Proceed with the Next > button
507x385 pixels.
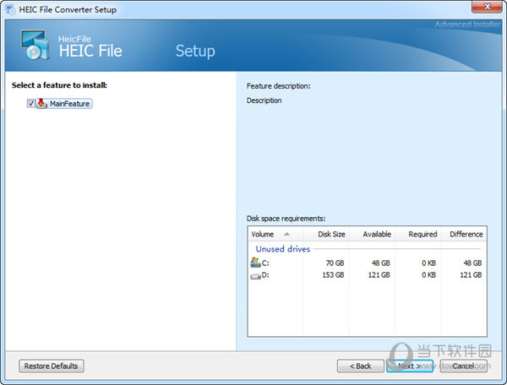click(410, 366)
